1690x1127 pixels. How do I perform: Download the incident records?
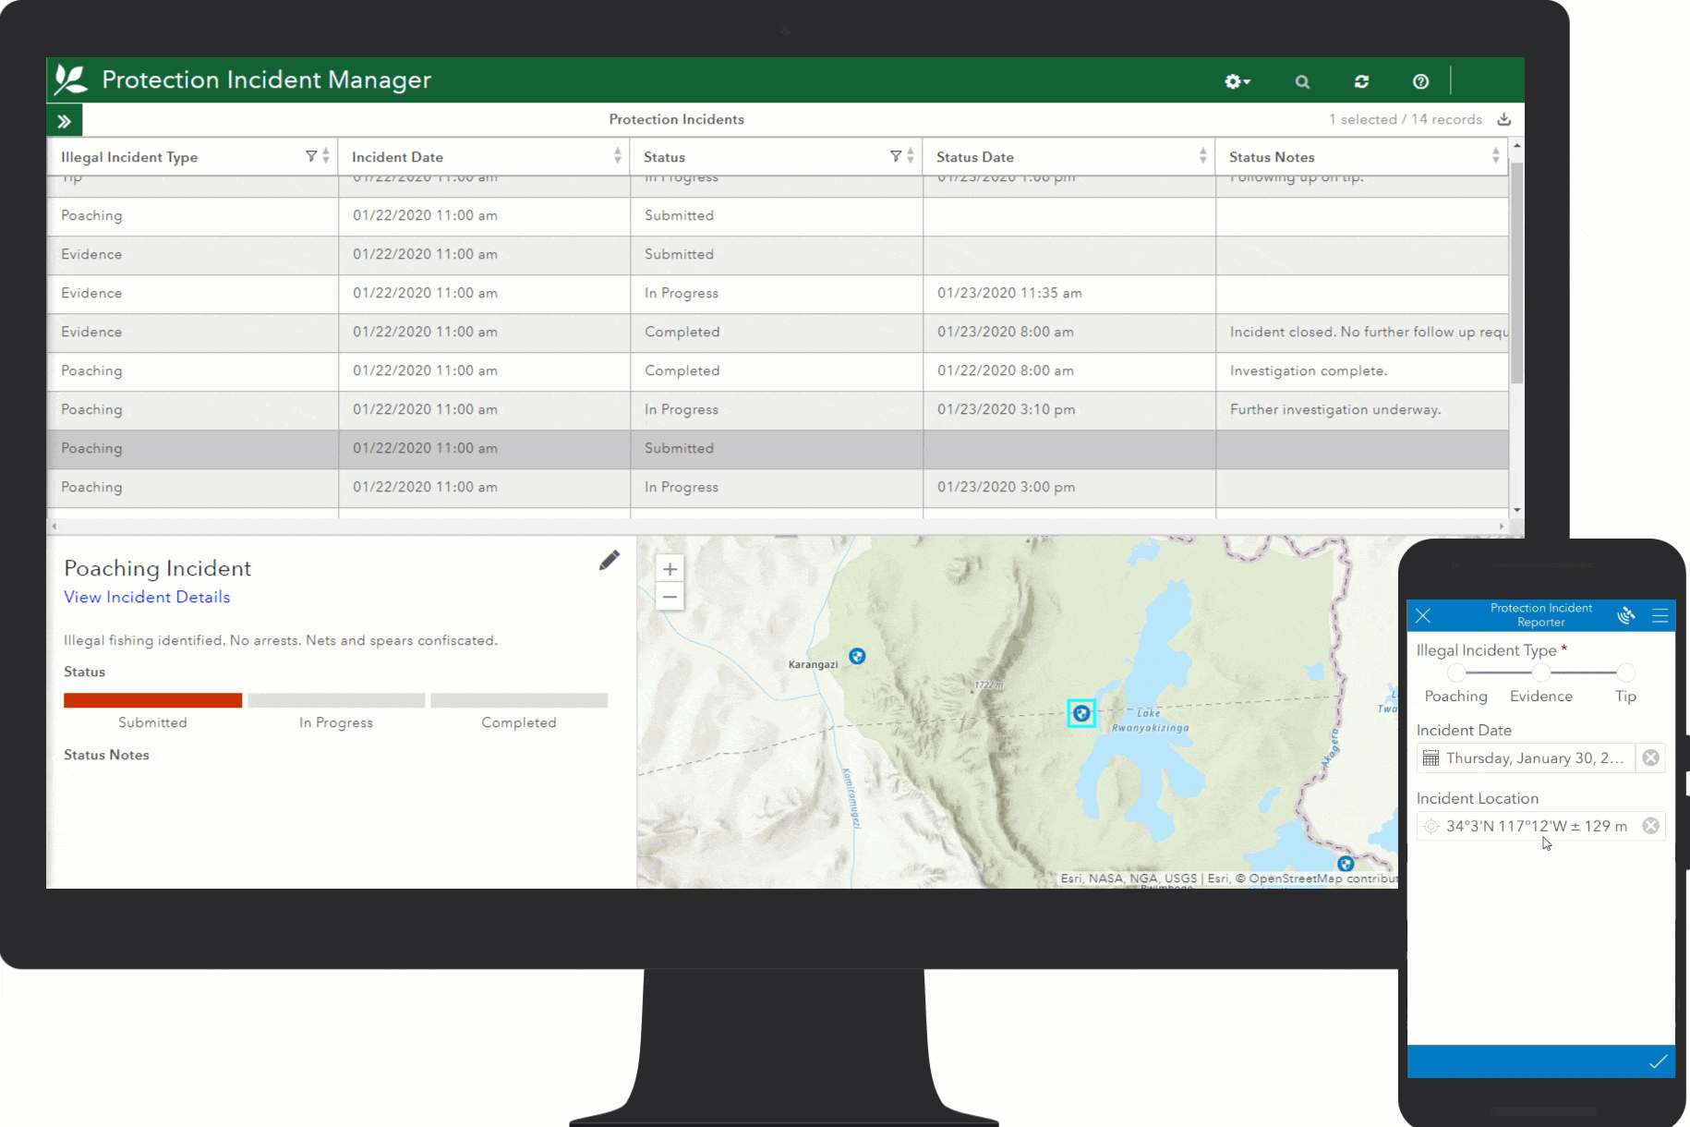[1504, 119]
